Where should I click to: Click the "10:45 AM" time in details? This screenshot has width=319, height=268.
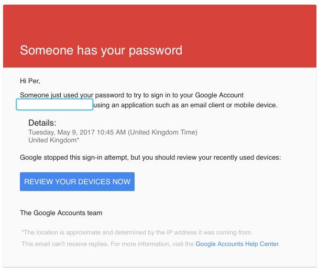(x=111, y=132)
